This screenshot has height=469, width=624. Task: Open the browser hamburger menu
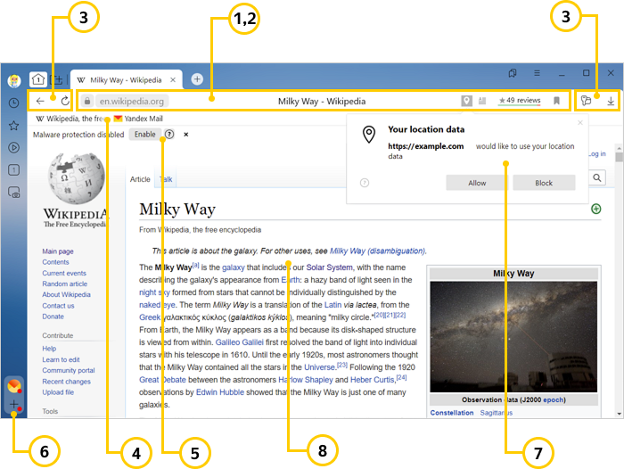(537, 73)
